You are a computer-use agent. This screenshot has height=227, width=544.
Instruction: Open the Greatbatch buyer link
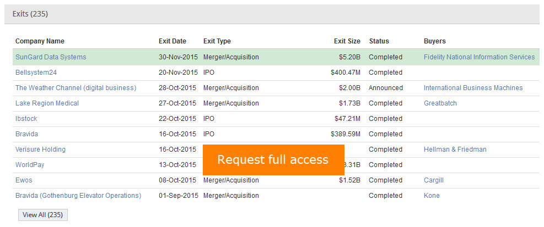tap(440, 103)
